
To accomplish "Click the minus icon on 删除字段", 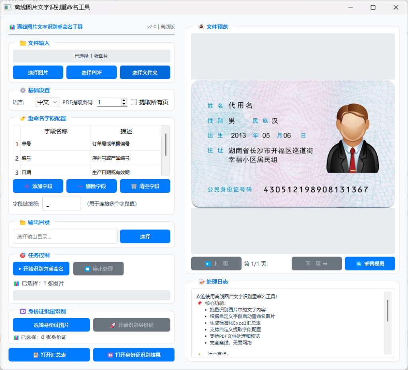I will (80, 186).
